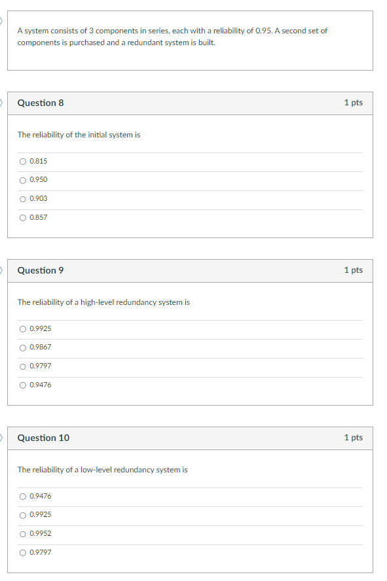Select the 0.9476 answer in Question 10
This screenshot has width=387, height=581.
(22, 496)
